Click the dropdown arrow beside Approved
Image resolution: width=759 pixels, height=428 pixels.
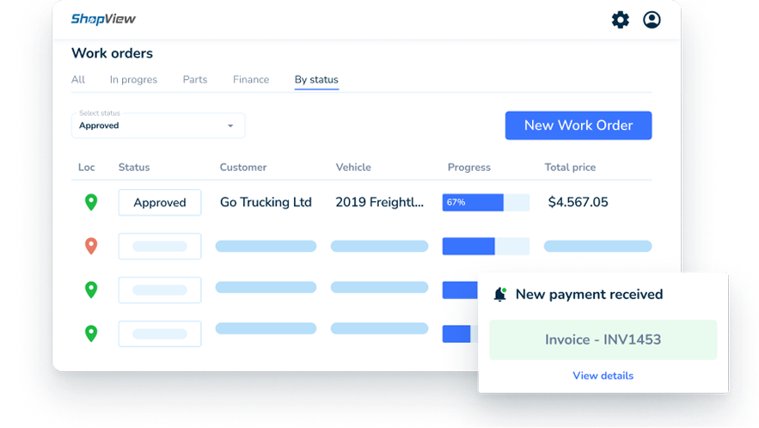pyautogui.click(x=230, y=125)
